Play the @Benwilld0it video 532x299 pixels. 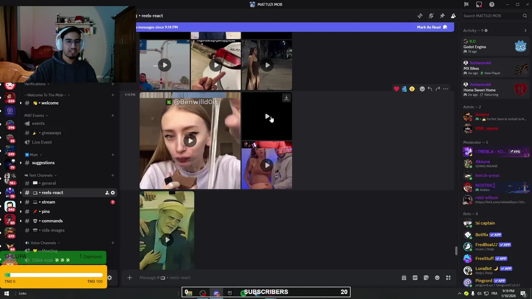190,140
